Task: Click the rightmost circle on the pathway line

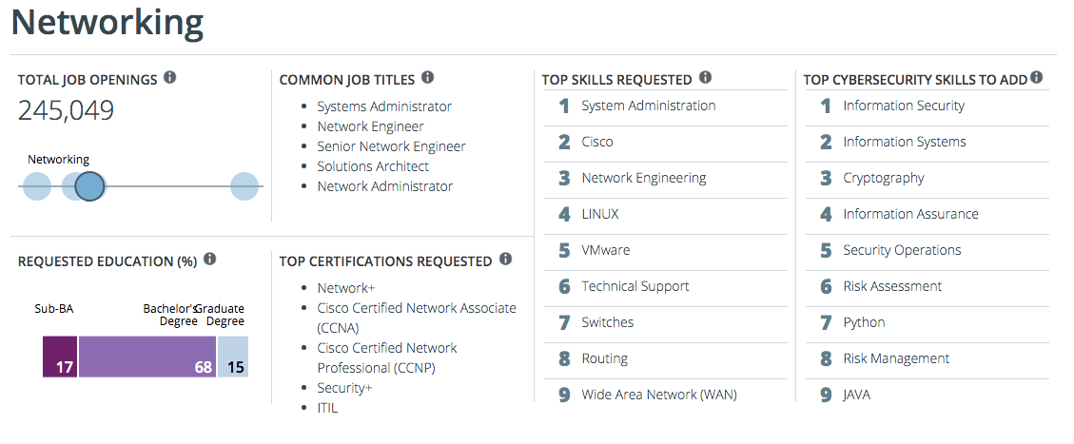Action: click(244, 186)
